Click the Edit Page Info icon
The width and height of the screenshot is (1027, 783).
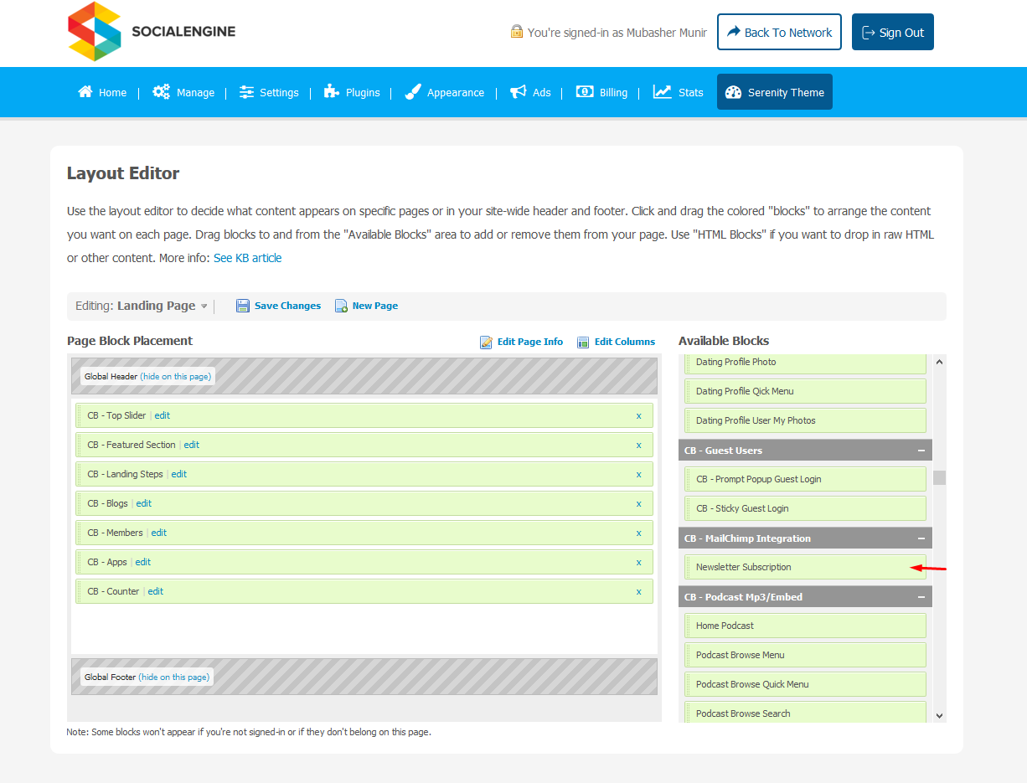coord(486,342)
